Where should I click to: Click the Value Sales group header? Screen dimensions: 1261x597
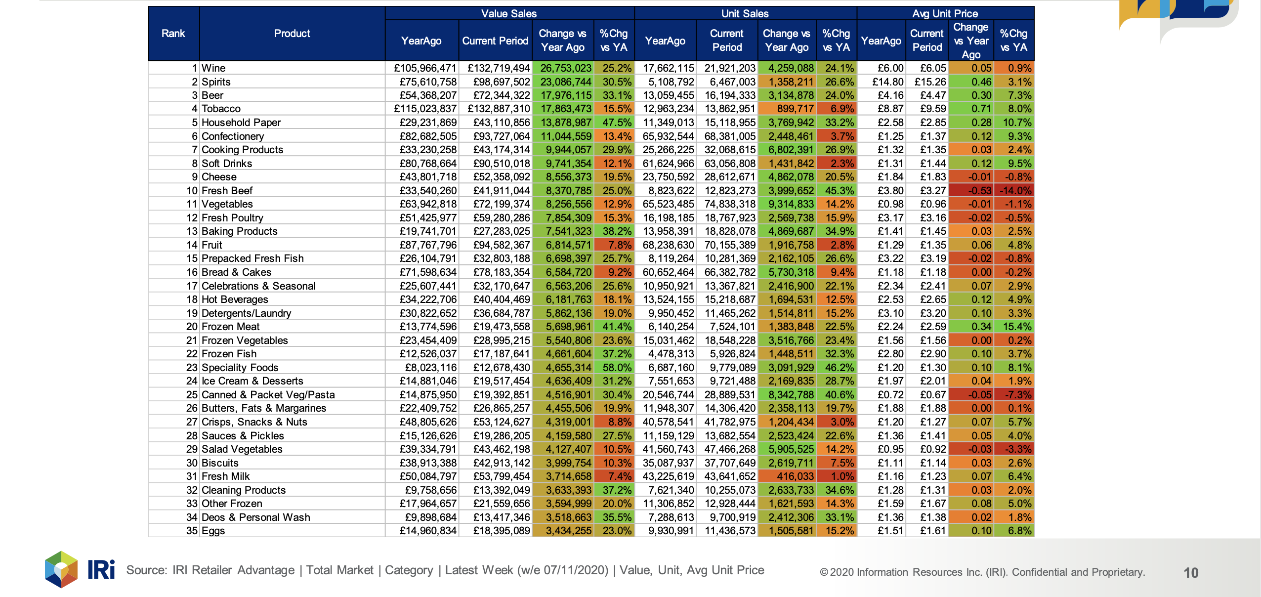(509, 13)
